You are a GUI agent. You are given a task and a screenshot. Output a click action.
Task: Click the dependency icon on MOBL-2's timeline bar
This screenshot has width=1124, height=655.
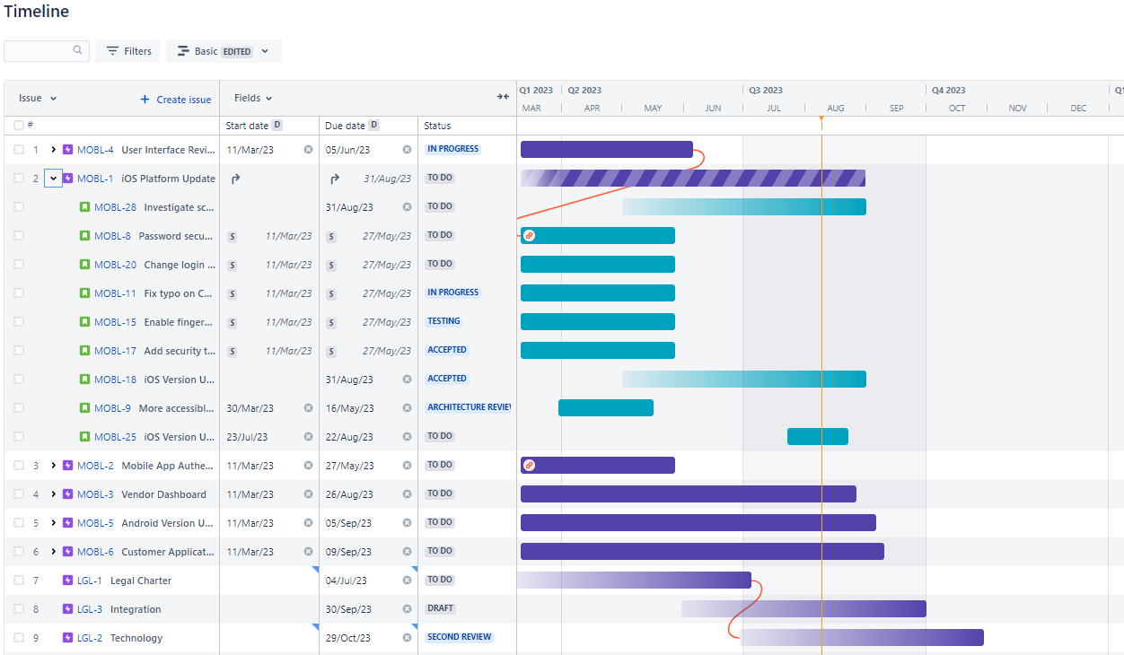click(x=529, y=465)
